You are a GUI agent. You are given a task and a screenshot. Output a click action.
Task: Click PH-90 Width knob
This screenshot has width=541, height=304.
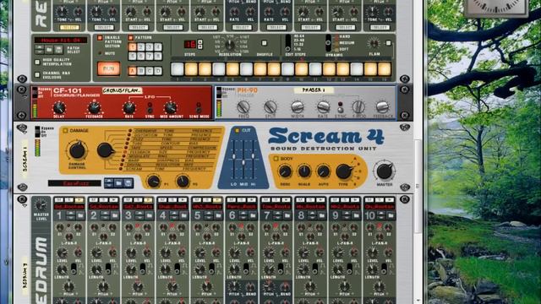[x=297, y=107]
